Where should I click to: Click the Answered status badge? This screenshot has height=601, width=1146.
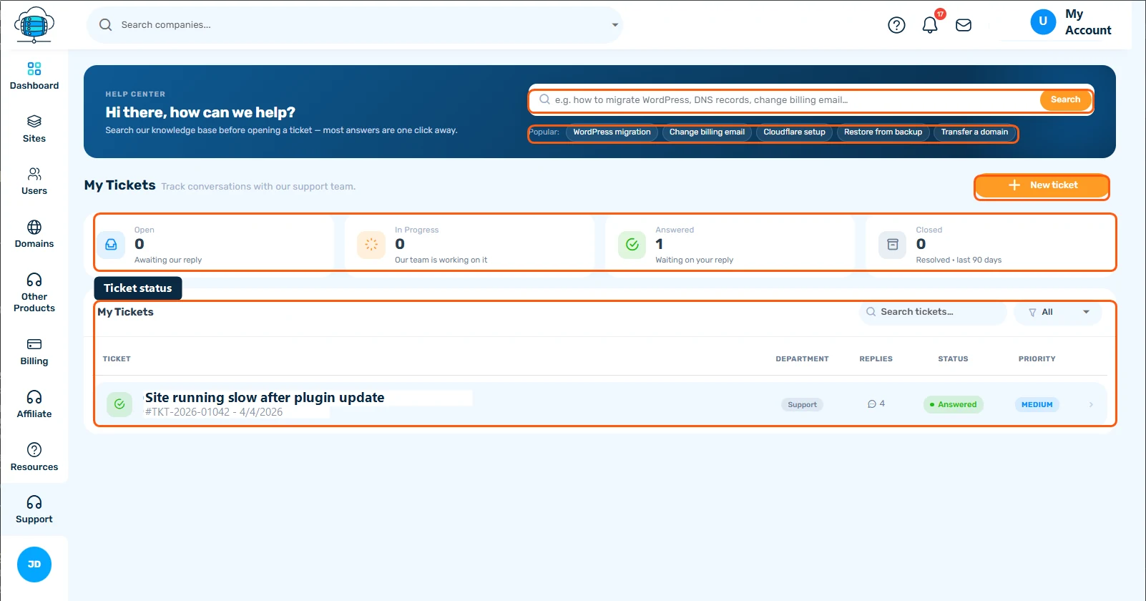[x=953, y=405]
